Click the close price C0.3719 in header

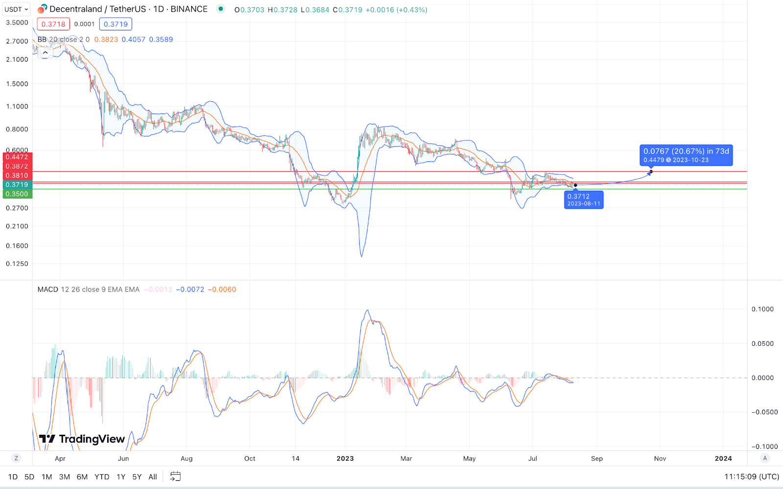click(347, 10)
